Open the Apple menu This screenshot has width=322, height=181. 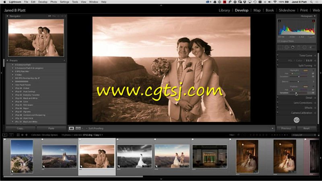4,2
